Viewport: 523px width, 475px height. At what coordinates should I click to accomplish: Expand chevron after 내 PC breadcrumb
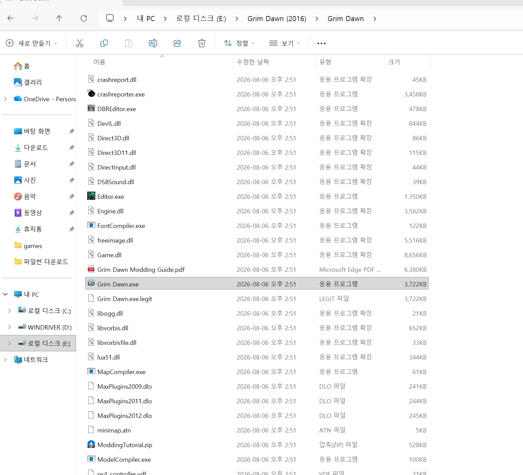click(165, 19)
